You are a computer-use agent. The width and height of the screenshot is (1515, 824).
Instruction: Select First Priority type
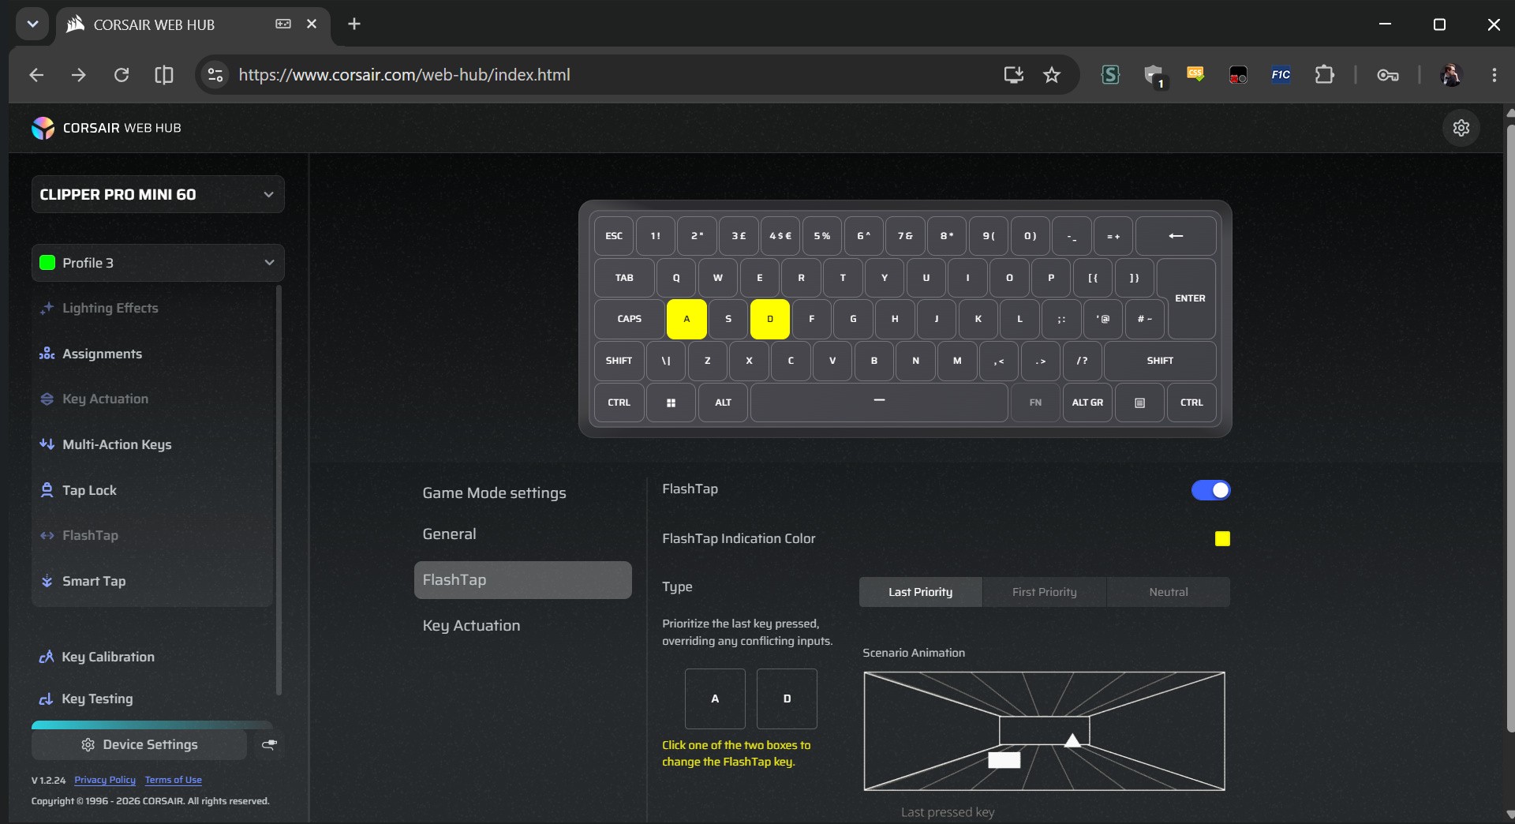click(x=1044, y=592)
